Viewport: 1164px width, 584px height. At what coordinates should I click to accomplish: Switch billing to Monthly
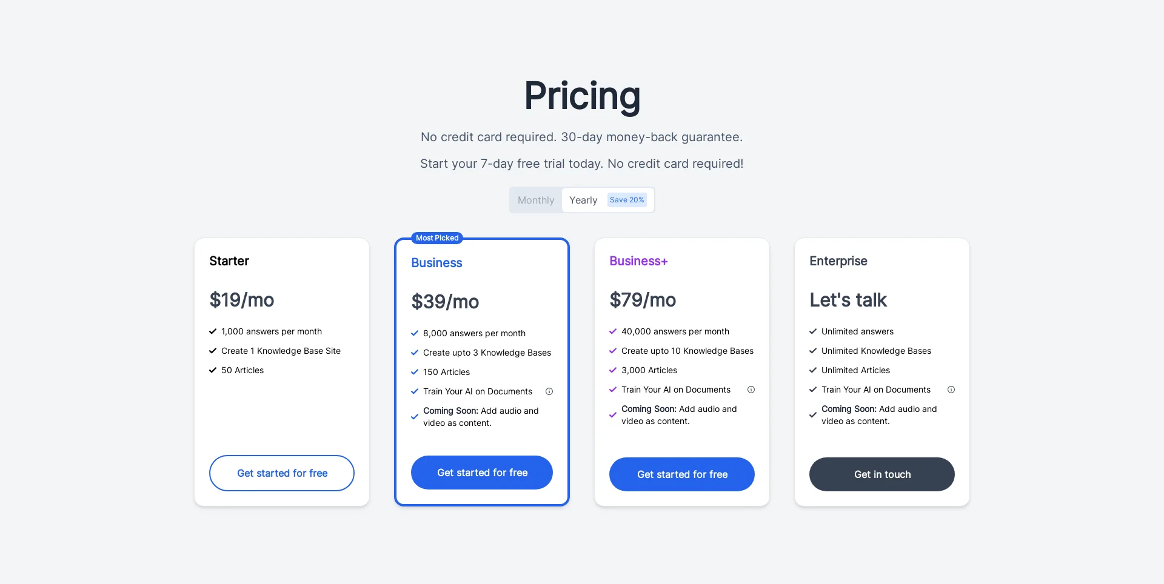pos(536,200)
